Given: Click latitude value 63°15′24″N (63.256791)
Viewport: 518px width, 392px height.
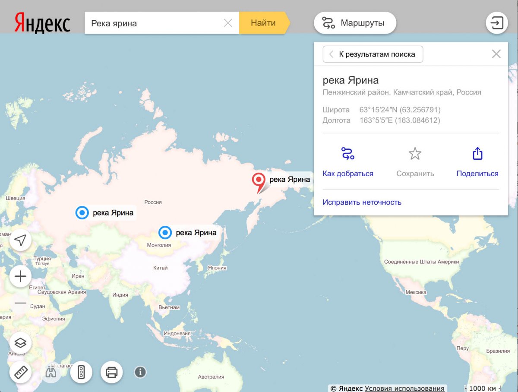Looking at the screenshot, I should [x=400, y=110].
